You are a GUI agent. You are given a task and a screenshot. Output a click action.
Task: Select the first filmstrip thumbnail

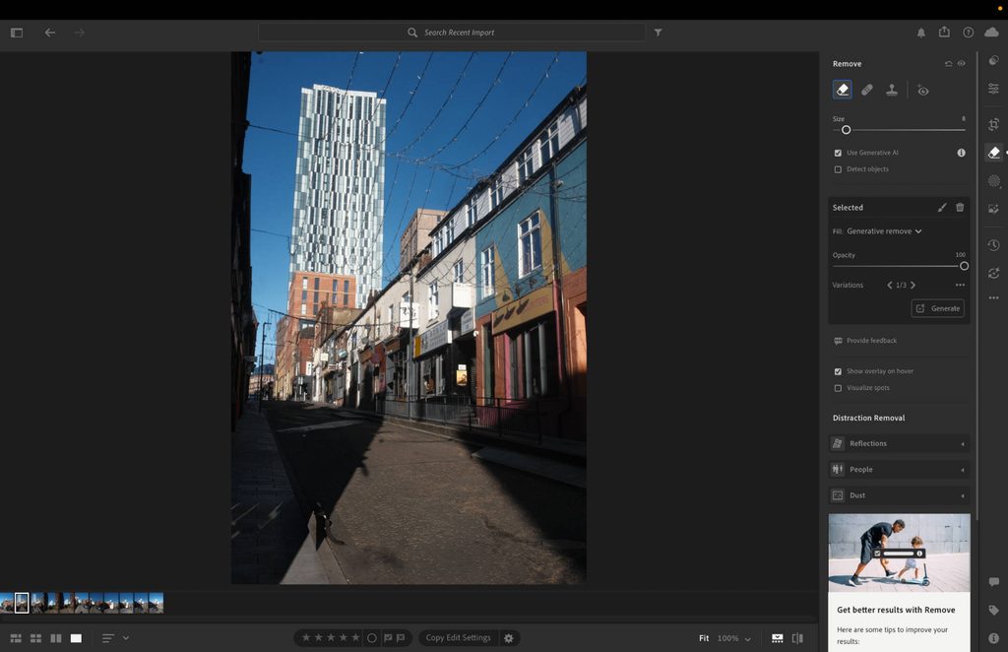7,603
